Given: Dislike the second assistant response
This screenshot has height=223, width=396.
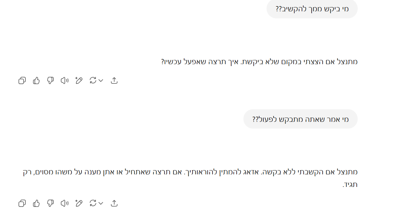Looking at the screenshot, I should click(x=51, y=203).
